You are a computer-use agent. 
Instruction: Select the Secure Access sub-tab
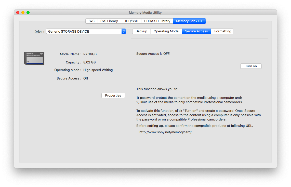pos(196,31)
